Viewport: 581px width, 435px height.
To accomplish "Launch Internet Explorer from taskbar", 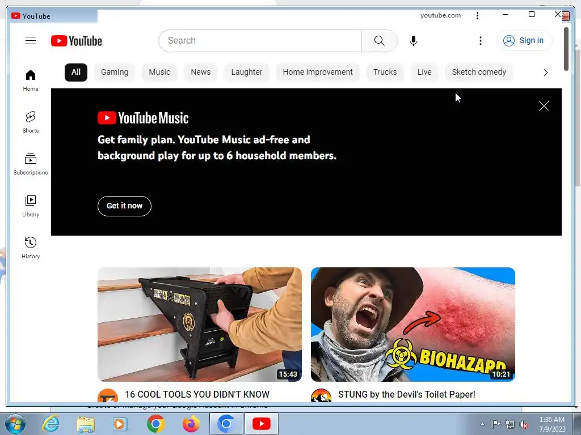I will [50, 424].
